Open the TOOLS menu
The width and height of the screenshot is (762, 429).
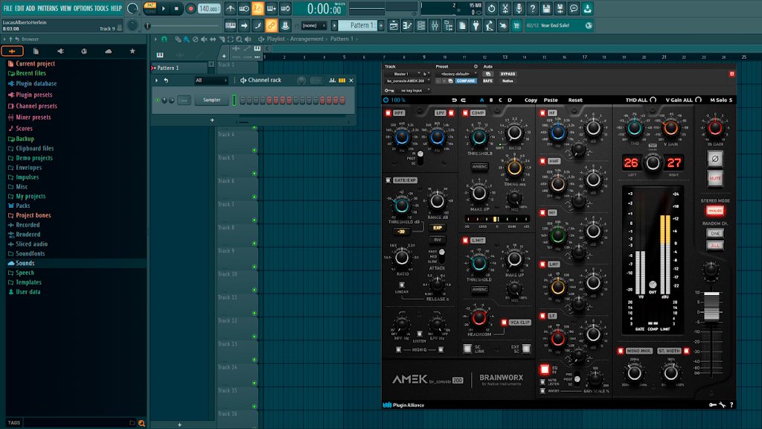(101, 8)
